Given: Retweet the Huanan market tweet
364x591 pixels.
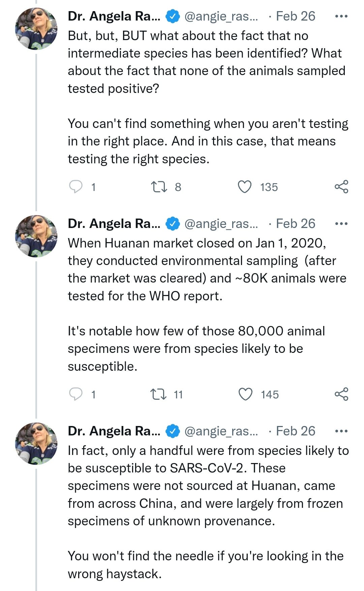Looking at the screenshot, I should click(159, 394).
